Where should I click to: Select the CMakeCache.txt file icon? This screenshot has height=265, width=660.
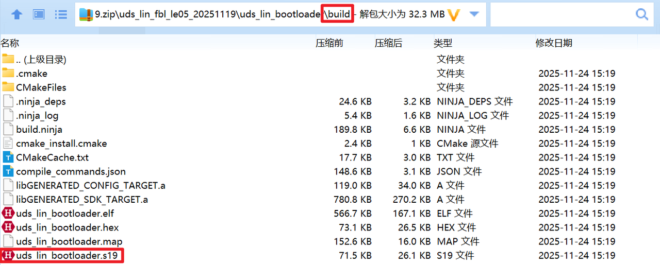pyautogui.click(x=8, y=157)
